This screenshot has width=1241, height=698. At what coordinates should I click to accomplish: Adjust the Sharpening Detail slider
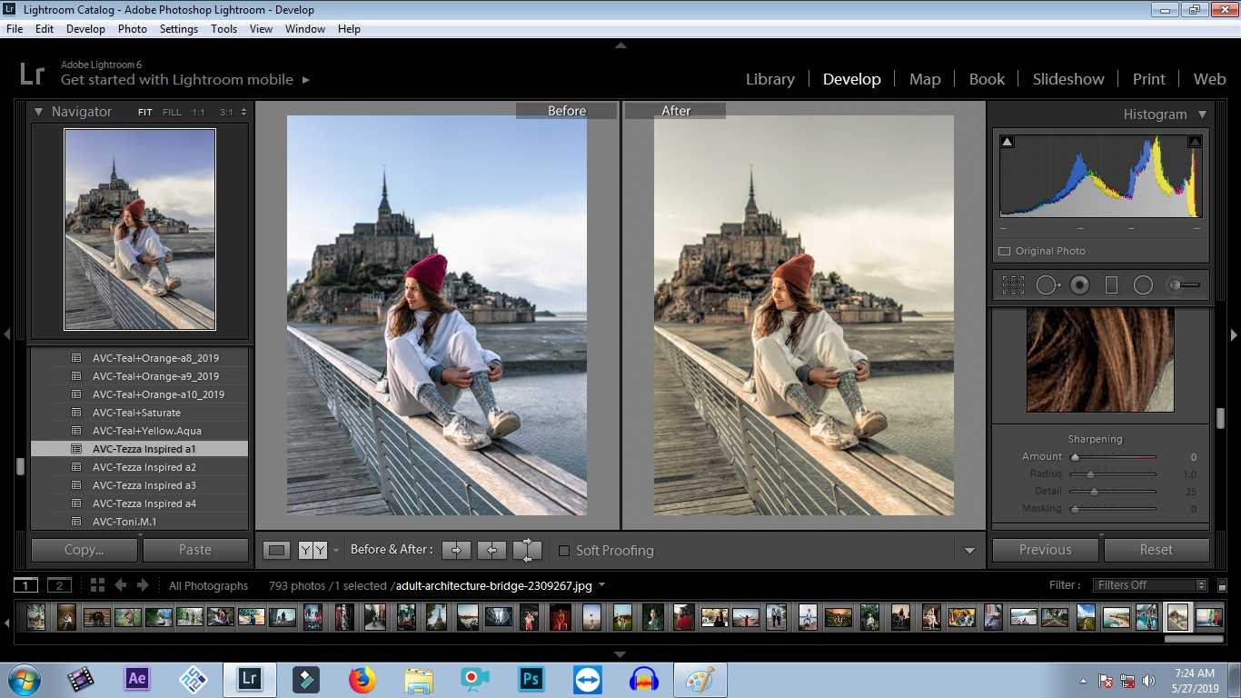click(x=1094, y=492)
